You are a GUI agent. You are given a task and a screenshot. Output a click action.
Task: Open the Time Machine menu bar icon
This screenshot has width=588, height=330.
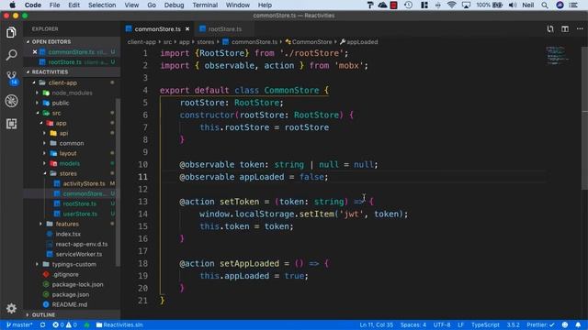tap(408, 5)
